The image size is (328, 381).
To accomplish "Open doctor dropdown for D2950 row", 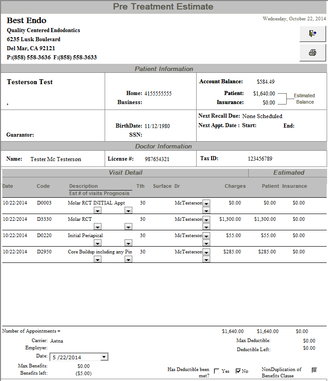I will (206, 252).
